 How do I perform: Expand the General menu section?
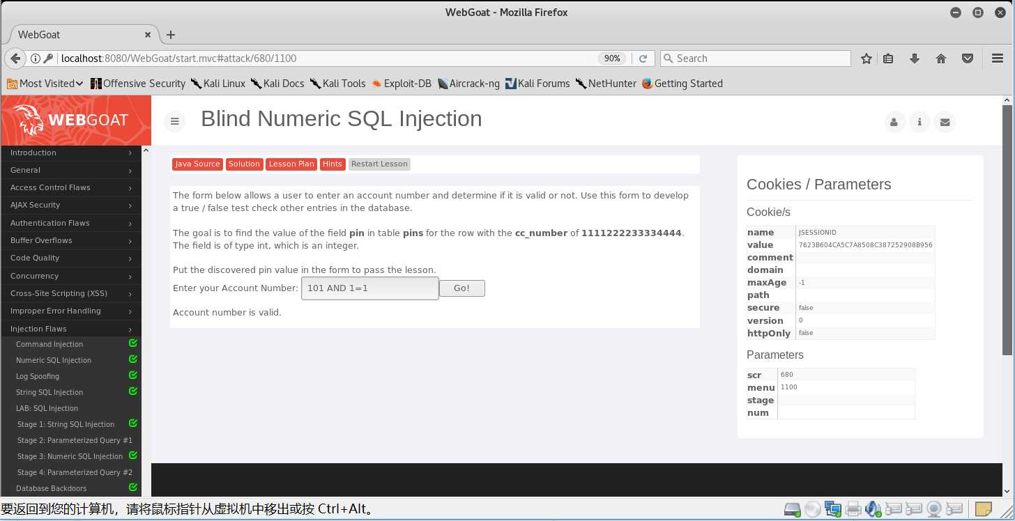[70, 170]
